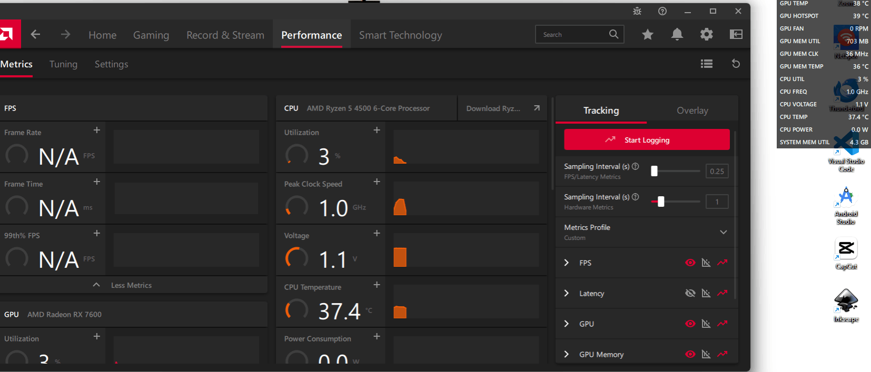Switch metrics to list view icon
This screenshot has width=871, height=372.
(707, 64)
